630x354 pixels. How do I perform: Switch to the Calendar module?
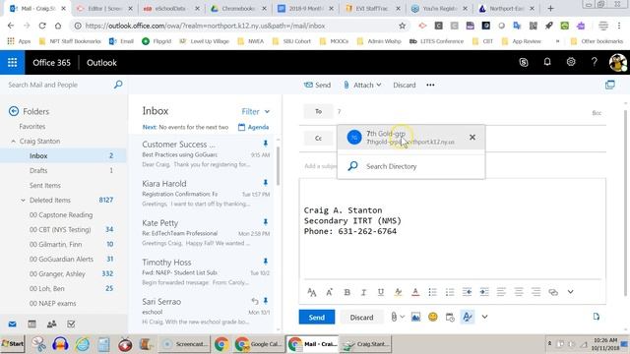click(x=31, y=324)
